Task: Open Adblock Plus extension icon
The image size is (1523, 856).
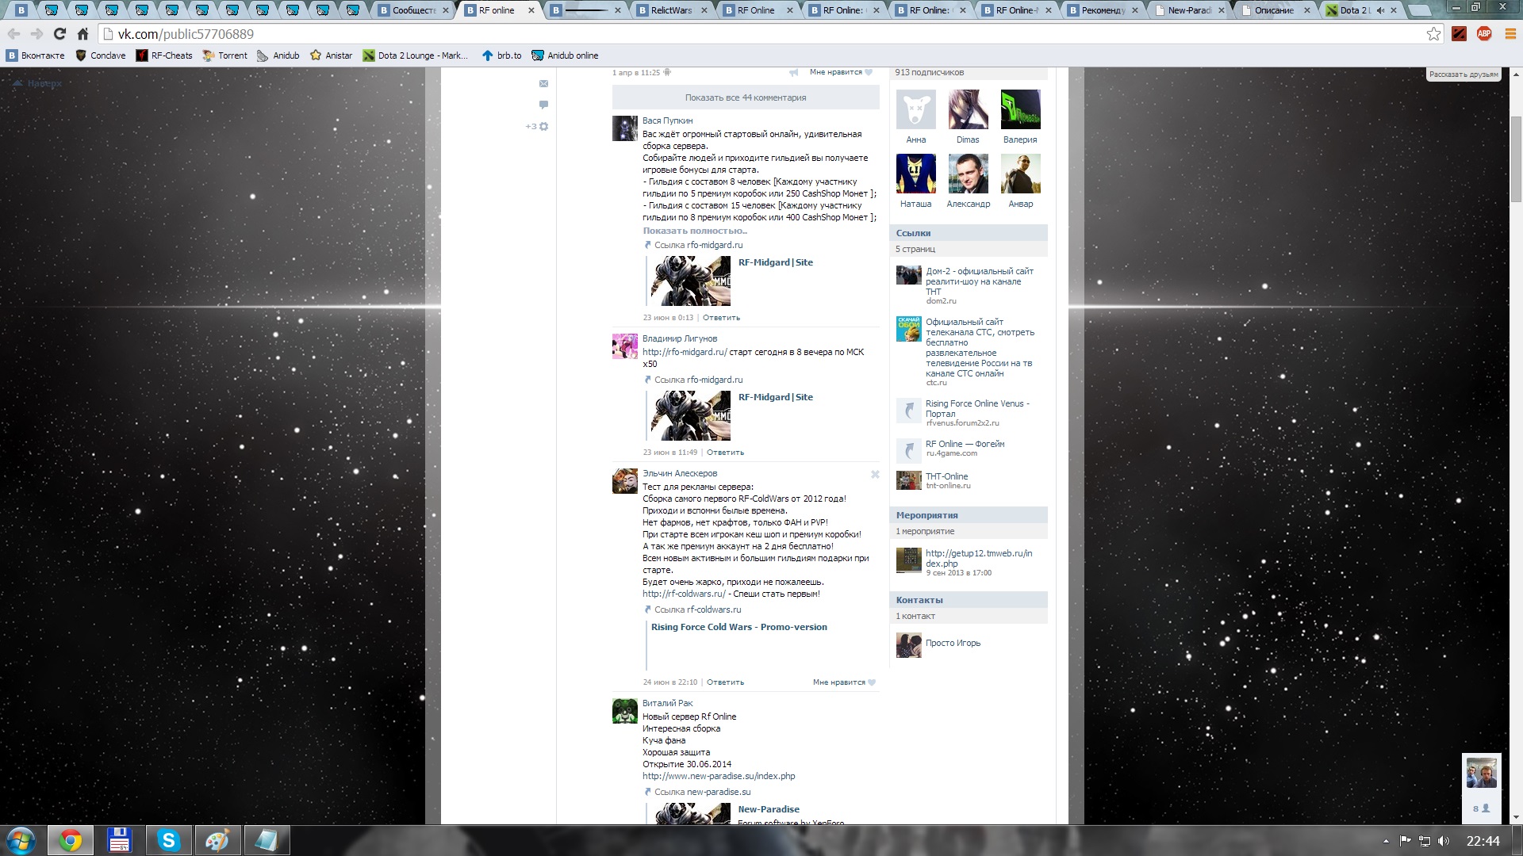Action: [1484, 34]
